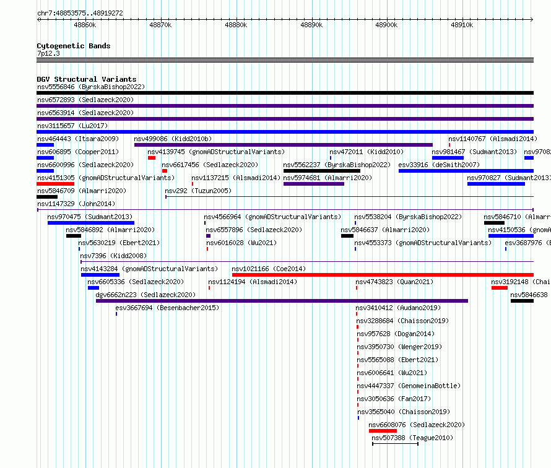The height and width of the screenshot is (468, 551).
Task: Select nsv1124194 (Alsmadi2014) label
Action: 253,282
